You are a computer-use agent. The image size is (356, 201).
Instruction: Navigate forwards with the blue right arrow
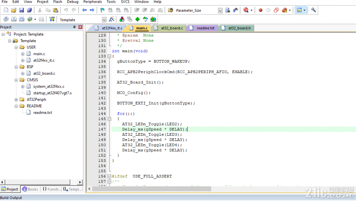92,10
